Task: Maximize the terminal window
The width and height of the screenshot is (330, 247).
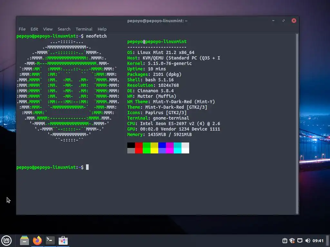Action: coord(284,21)
